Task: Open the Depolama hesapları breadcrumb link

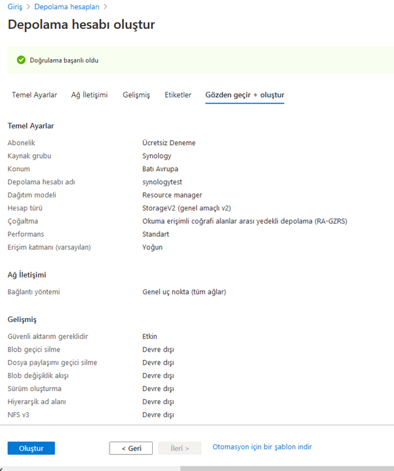Action: click(67, 7)
